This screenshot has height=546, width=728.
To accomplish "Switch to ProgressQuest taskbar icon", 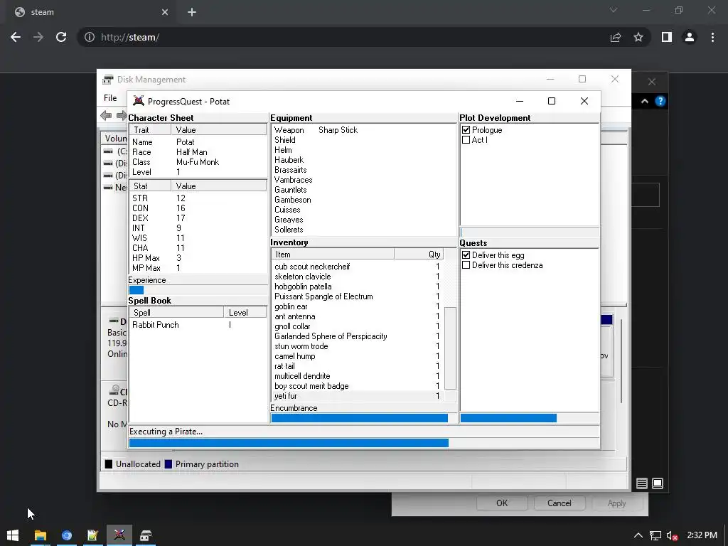I will [119, 535].
